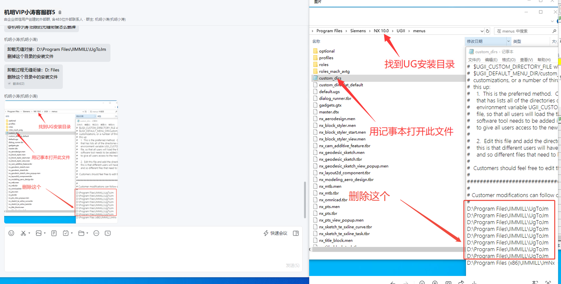Open Notepad 文件(F) menu in the picture
Screen dimensions: 561x284
pos(474,60)
